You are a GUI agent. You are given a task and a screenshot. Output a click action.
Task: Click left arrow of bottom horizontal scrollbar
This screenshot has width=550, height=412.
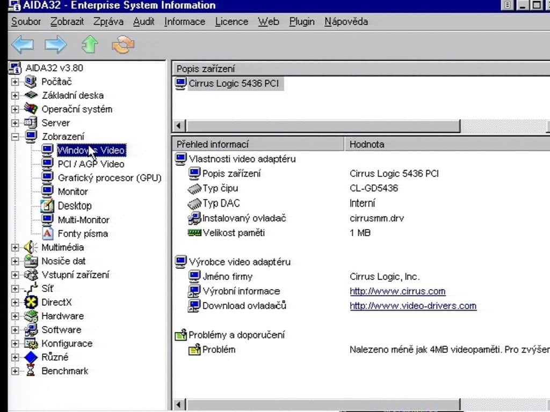[179, 404]
